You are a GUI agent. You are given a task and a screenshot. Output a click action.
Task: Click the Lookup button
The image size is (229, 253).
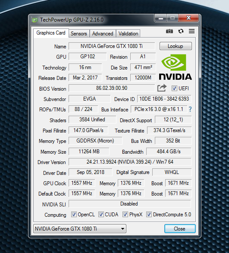176,46
